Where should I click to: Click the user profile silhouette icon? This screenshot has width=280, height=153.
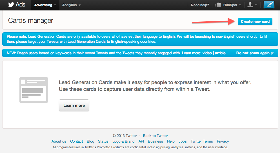click(250, 5)
